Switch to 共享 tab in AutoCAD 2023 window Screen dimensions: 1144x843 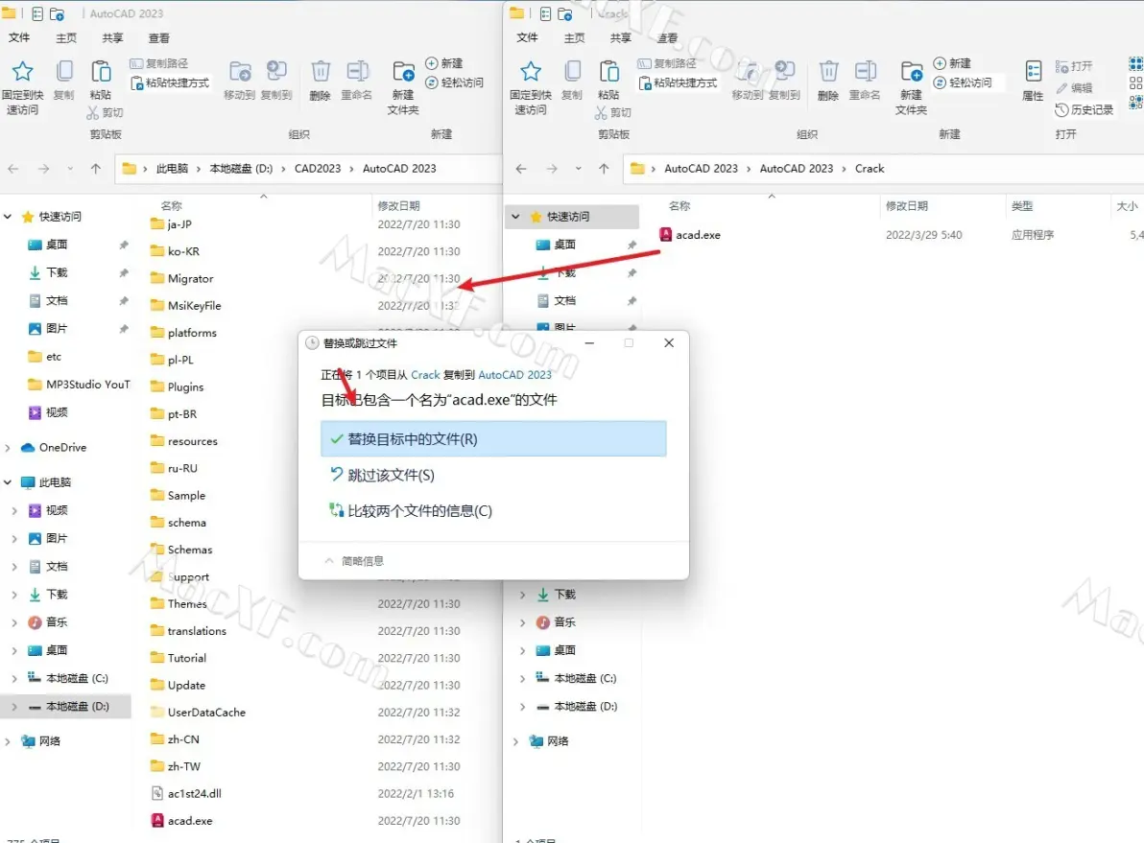tap(112, 38)
